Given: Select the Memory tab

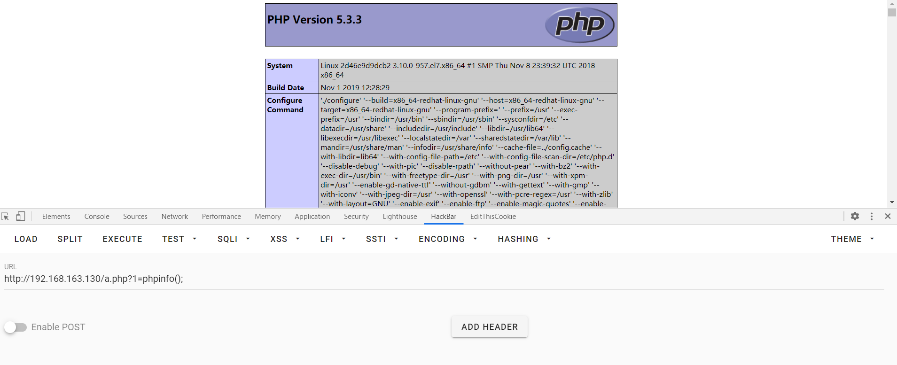Looking at the screenshot, I should pos(268,217).
